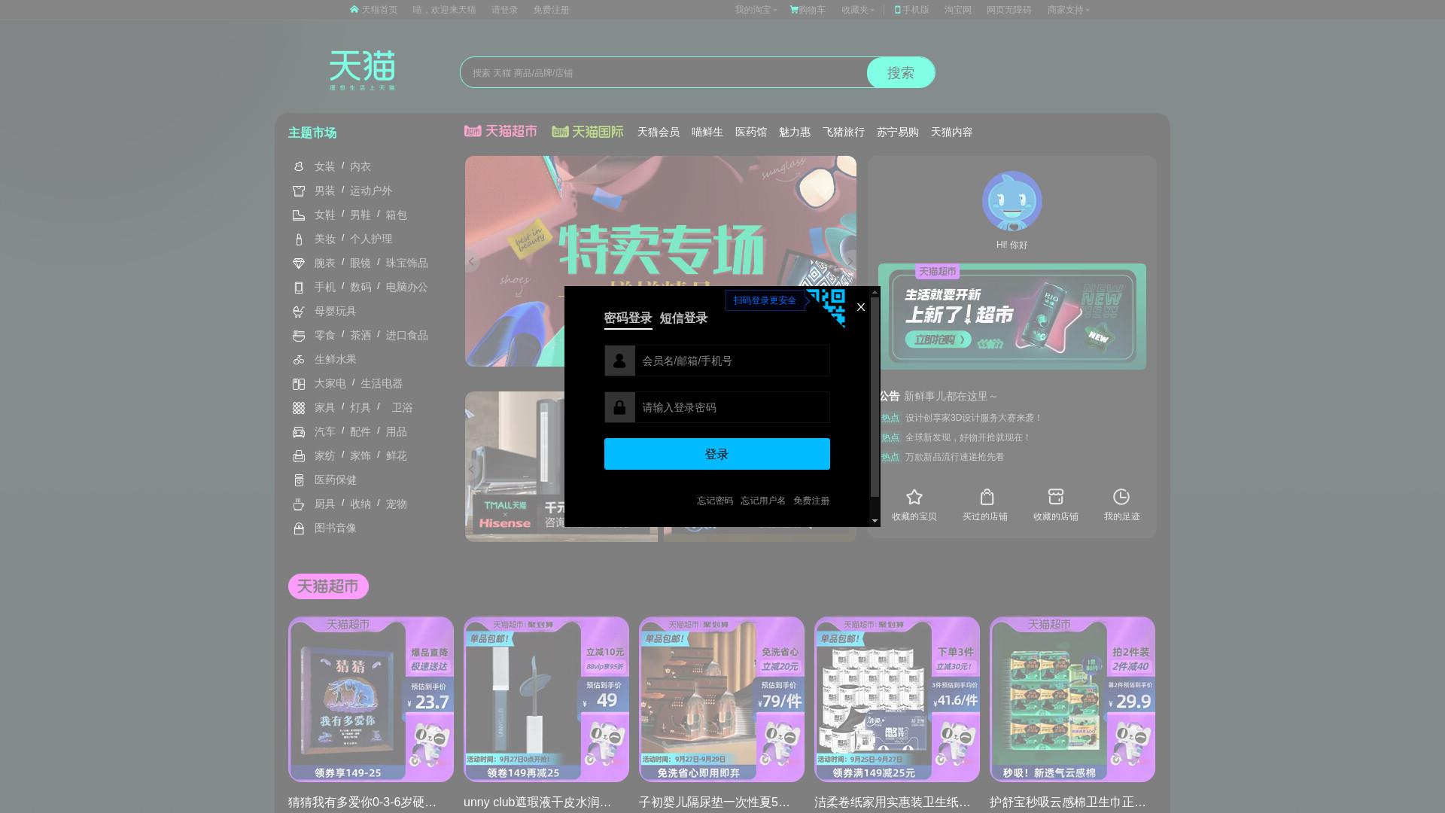Screen dimensions: 1445x813
Task: Click the 电脑办公 category link
Action: tap(407, 288)
